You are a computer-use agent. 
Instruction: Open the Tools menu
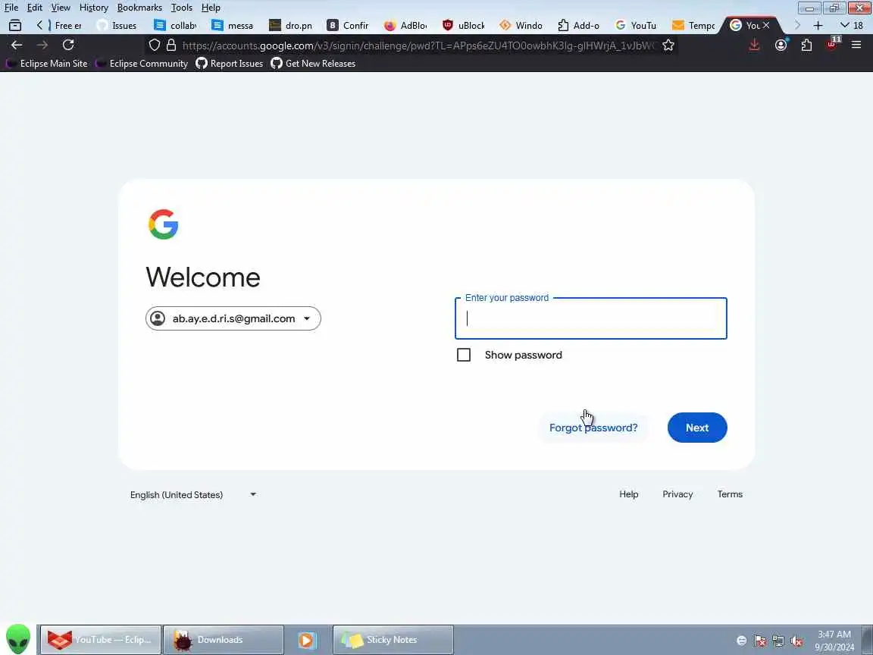pyautogui.click(x=182, y=8)
